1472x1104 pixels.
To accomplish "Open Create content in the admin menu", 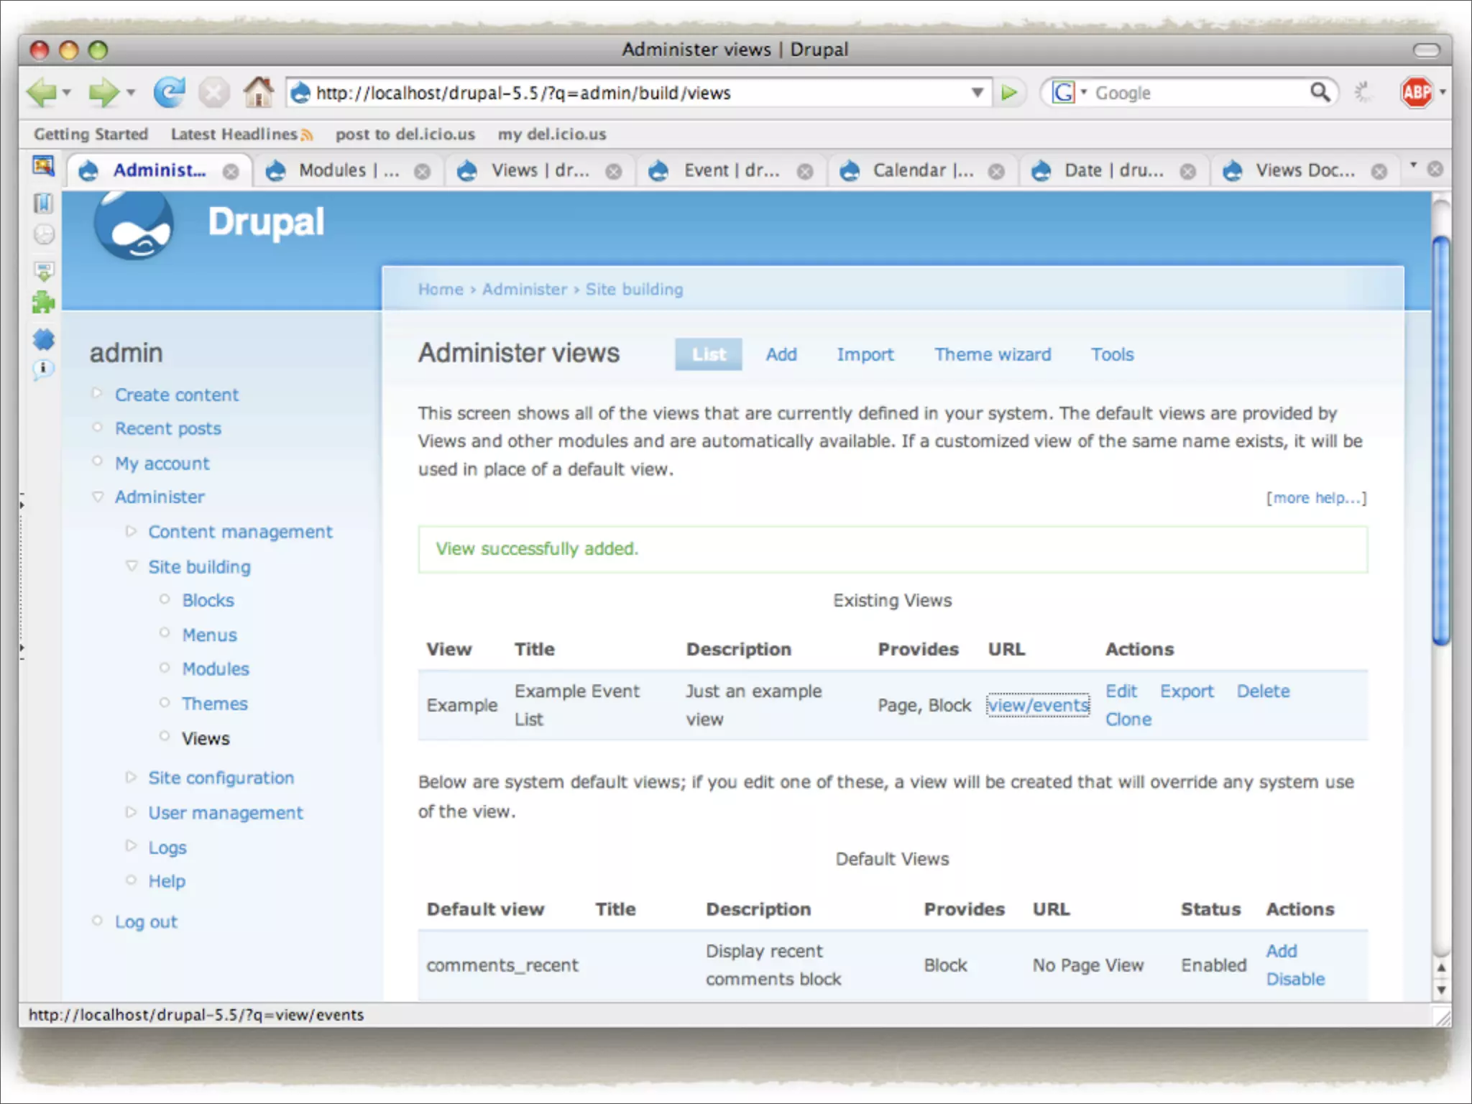I will pyautogui.click(x=177, y=395).
